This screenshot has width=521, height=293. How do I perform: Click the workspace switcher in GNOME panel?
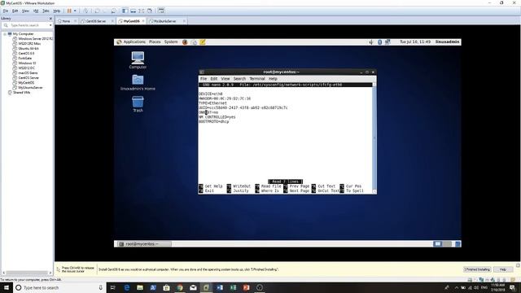(442, 244)
